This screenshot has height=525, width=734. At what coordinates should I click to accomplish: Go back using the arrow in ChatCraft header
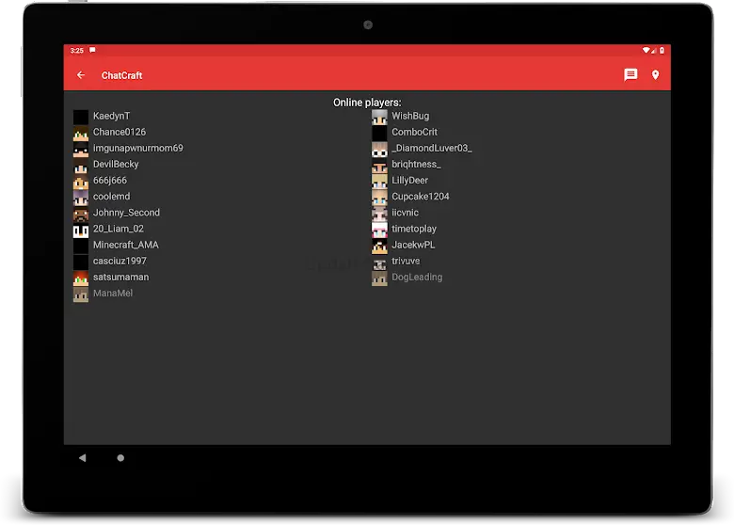(81, 75)
